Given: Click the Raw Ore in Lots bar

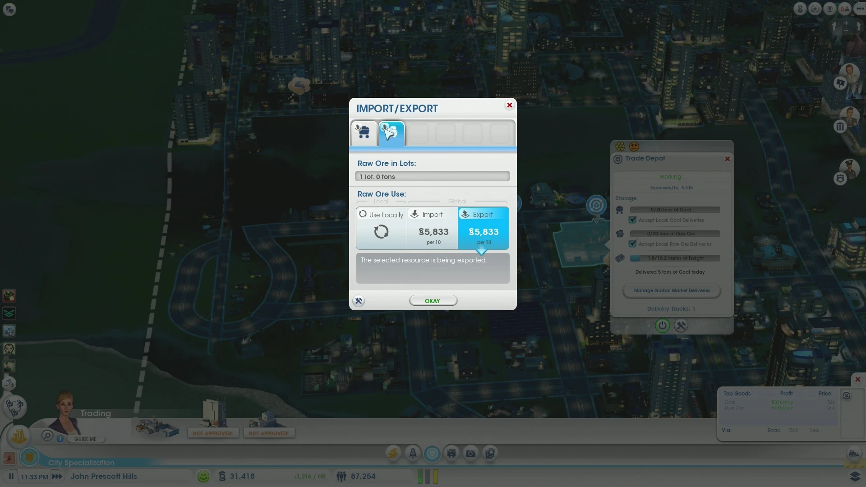Looking at the screenshot, I should pos(433,176).
